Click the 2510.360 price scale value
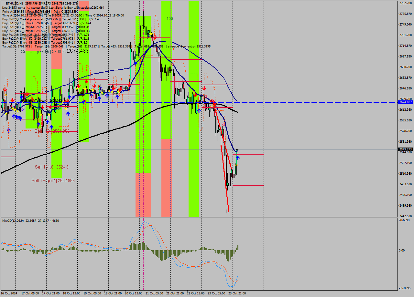Image resolution: width=414 pixels, height=297 pixels. 406,173
